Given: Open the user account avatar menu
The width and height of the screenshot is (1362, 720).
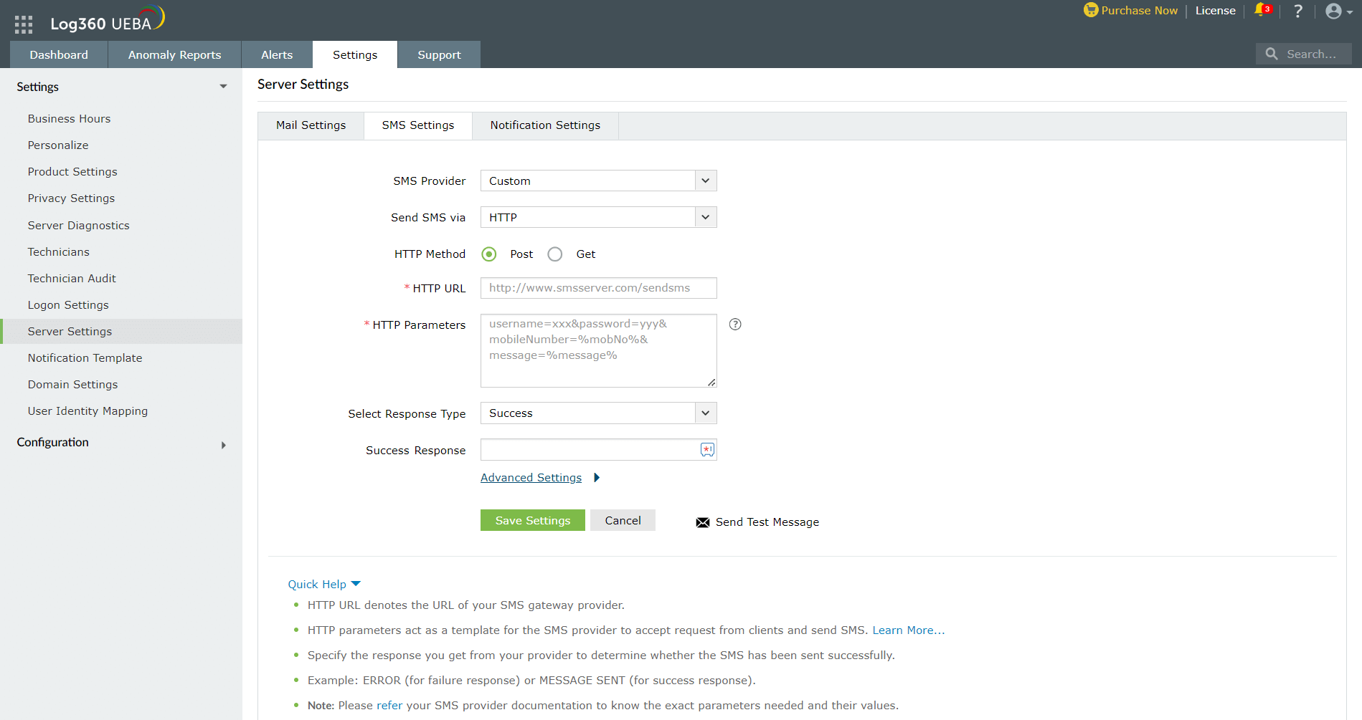Looking at the screenshot, I should (1335, 11).
